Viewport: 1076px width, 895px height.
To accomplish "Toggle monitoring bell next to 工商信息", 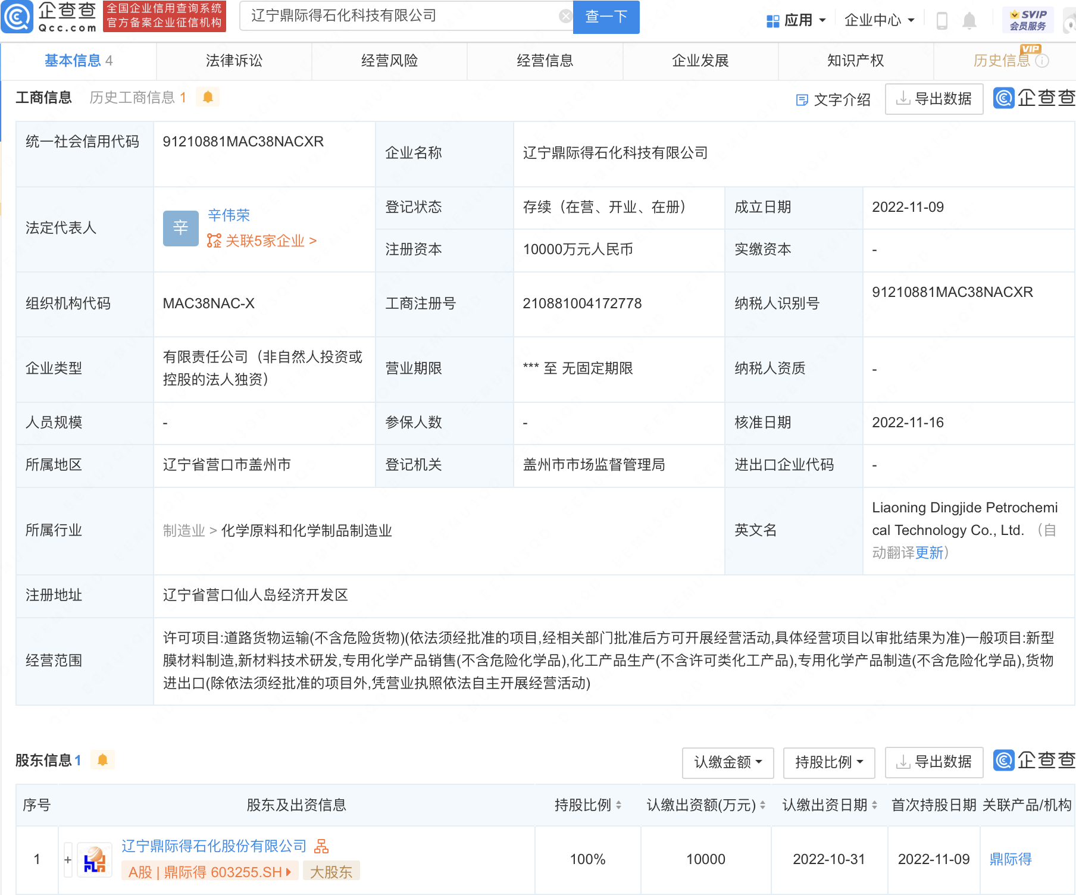I will (208, 97).
